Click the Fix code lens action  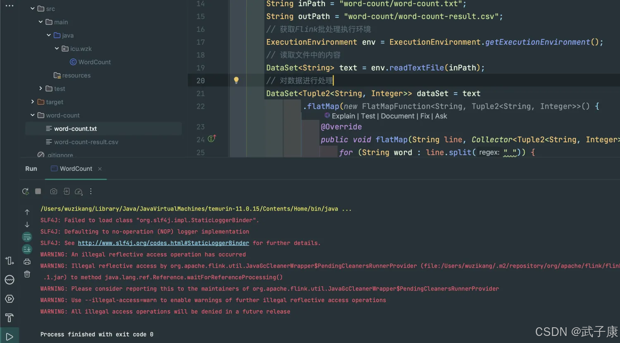pyautogui.click(x=425, y=116)
